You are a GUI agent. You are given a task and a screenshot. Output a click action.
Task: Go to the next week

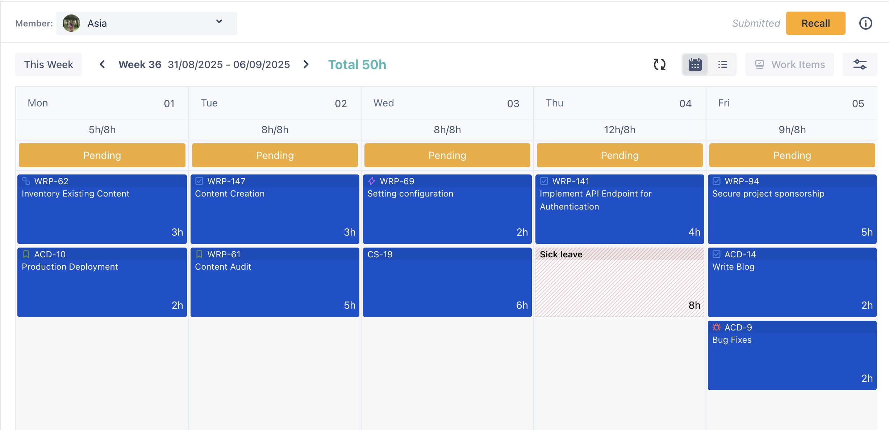[306, 64]
